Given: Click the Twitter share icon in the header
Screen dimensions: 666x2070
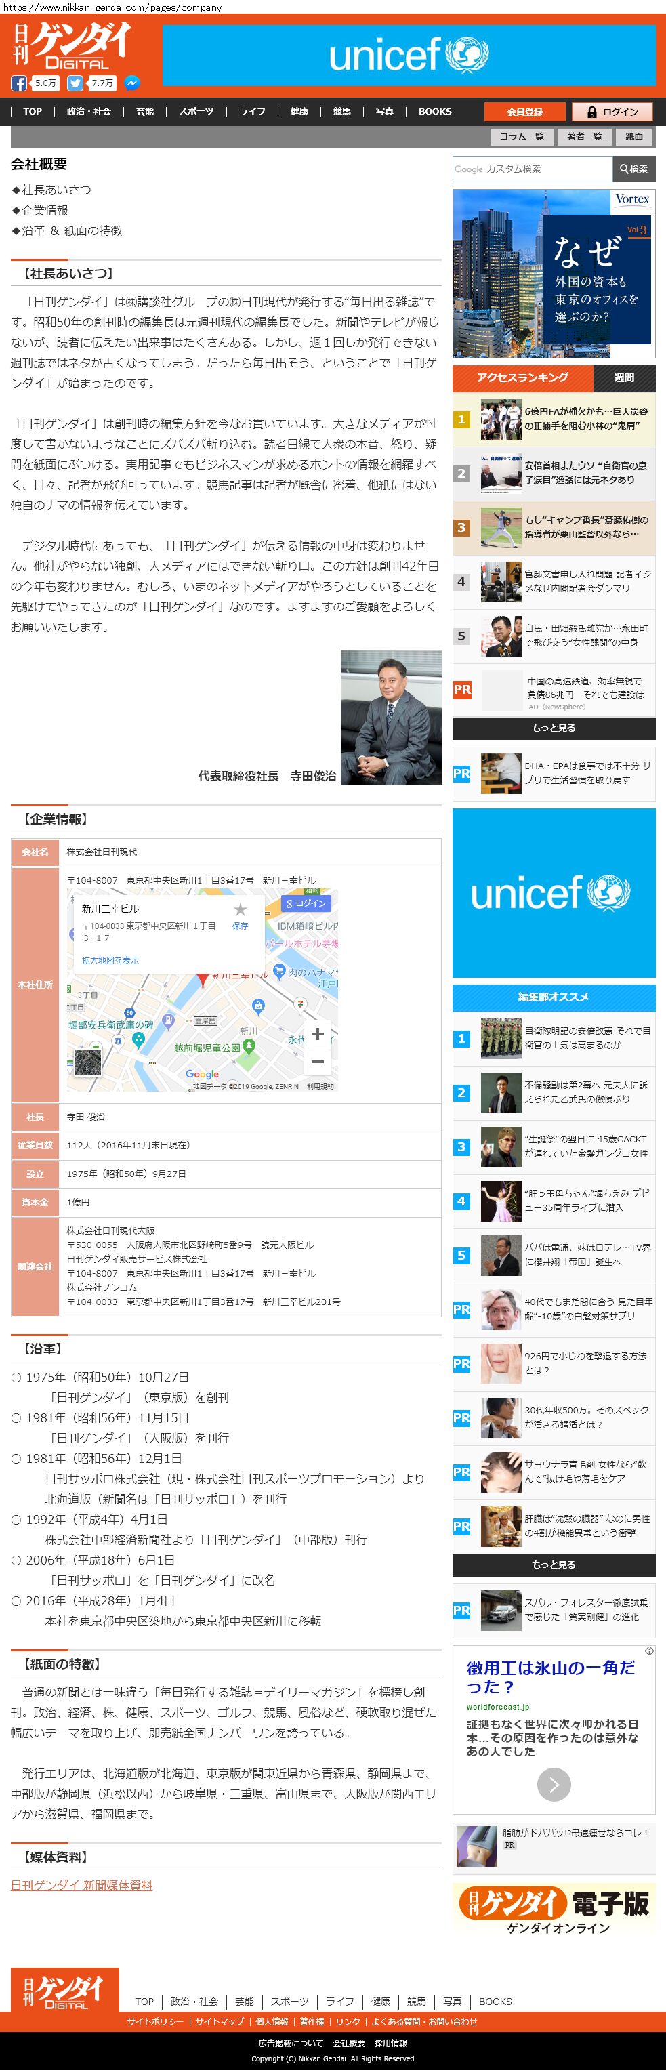Looking at the screenshot, I should tap(75, 83).
